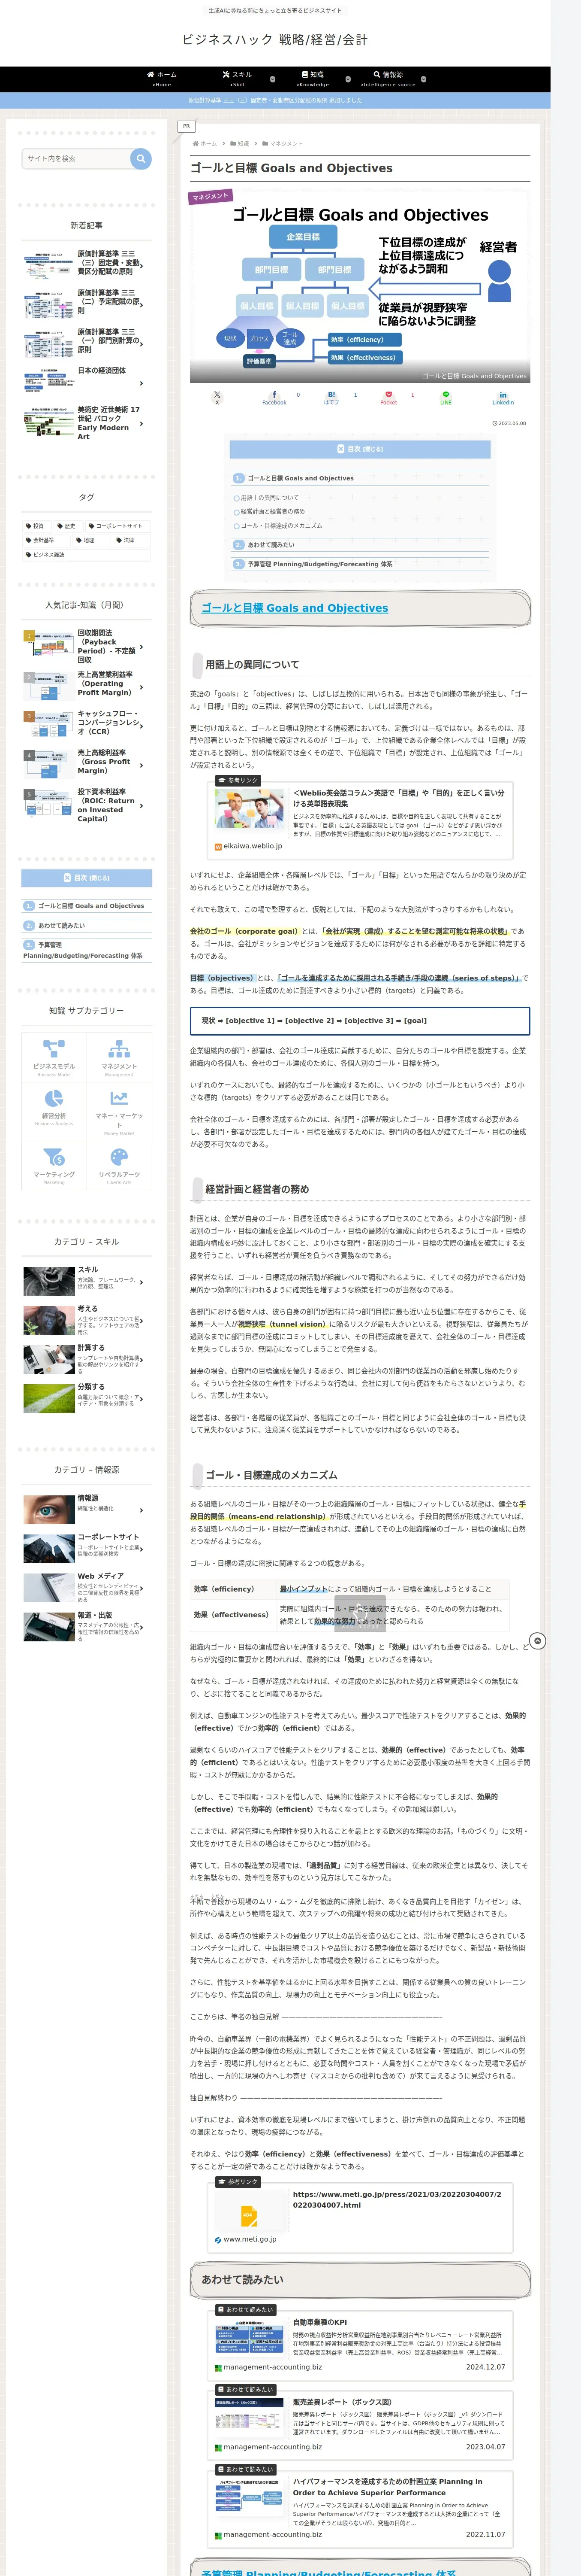Open the 投下資本利益率 (ROIC) ranked article

87,805
